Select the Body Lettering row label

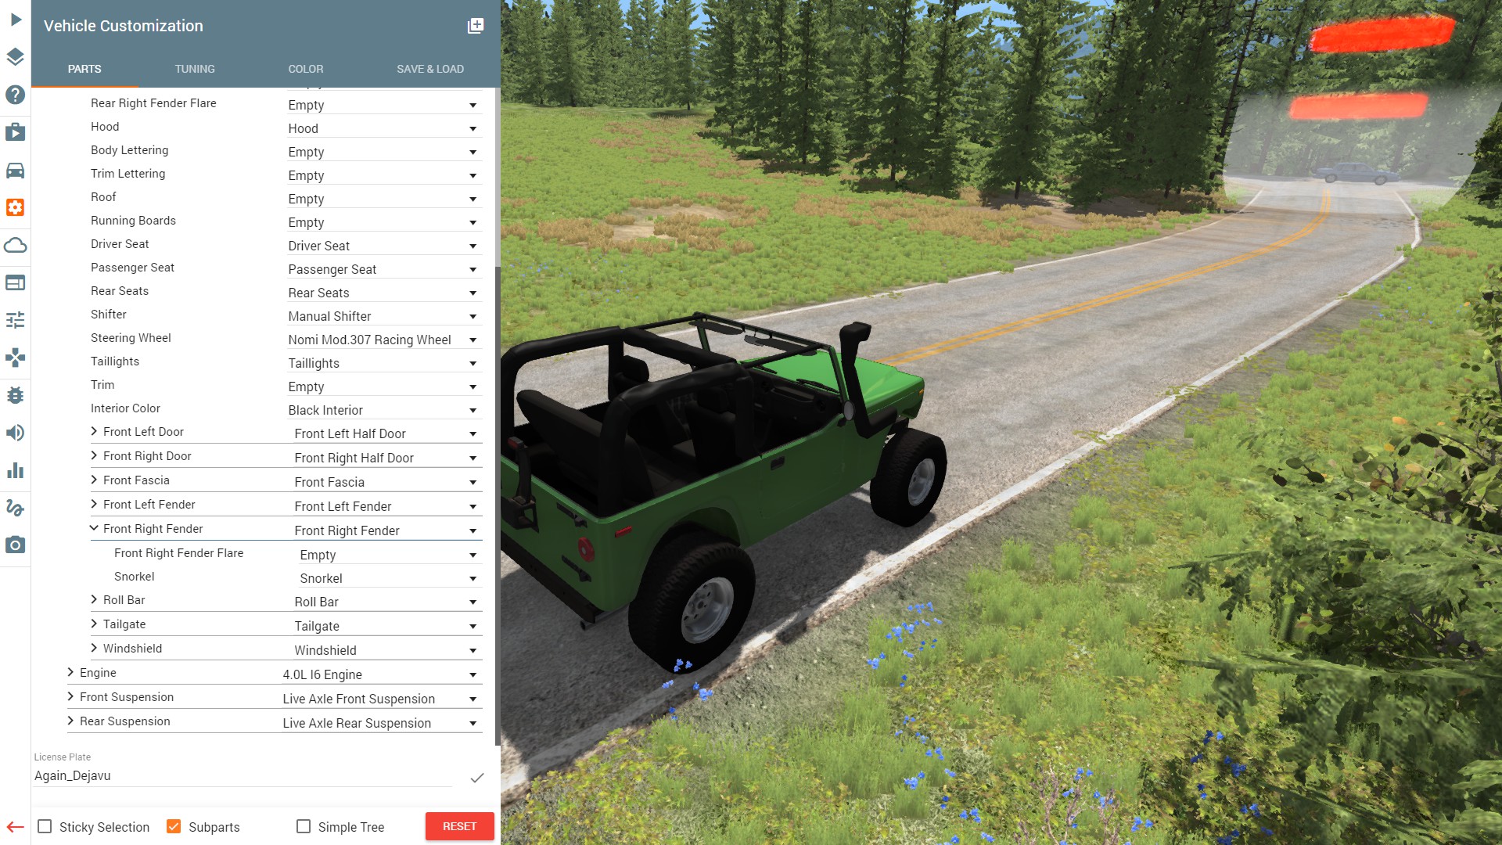coord(129,150)
